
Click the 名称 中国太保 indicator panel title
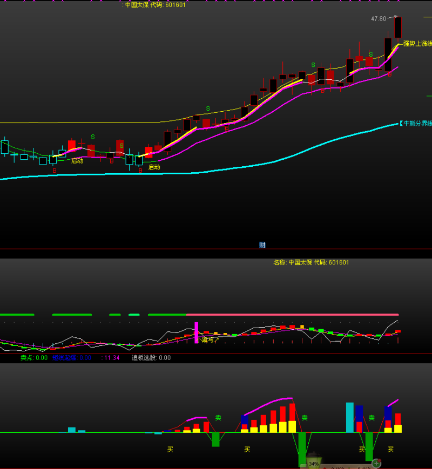pyautogui.click(x=311, y=263)
